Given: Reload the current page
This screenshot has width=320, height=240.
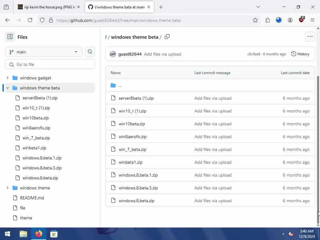Looking at the screenshot, I should pos(30,20).
